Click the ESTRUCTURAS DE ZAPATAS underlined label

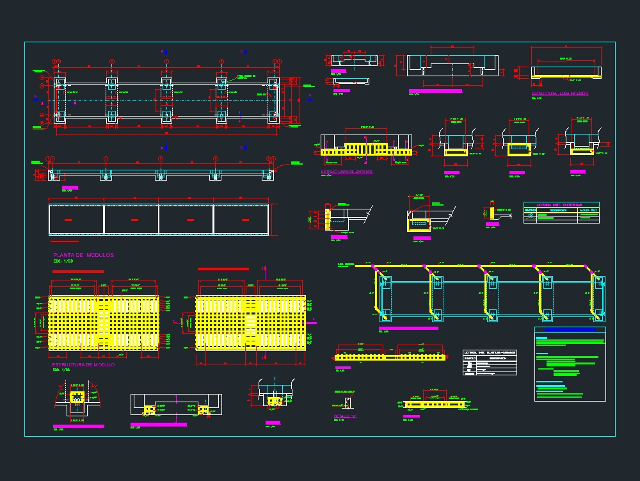346,171
